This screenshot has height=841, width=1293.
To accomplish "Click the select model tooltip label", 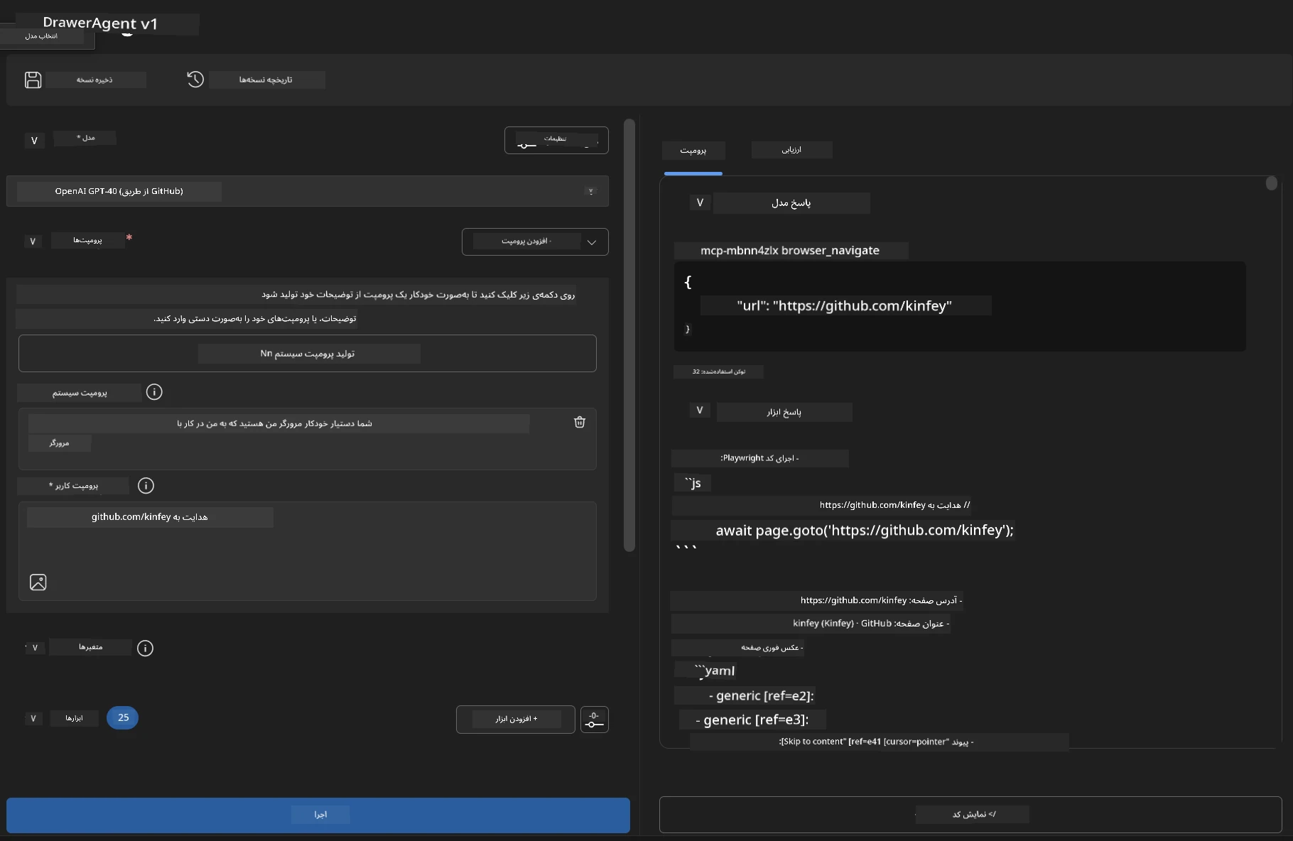I will (41, 36).
